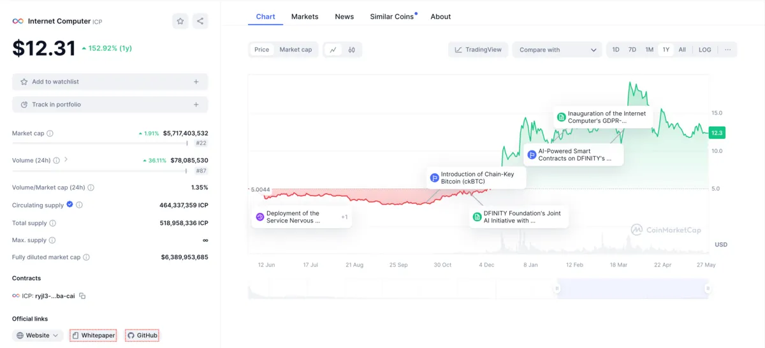Image resolution: width=765 pixels, height=348 pixels.
Task: Click the Deployment of the Service Nervous event icon
Action: [260, 217]
